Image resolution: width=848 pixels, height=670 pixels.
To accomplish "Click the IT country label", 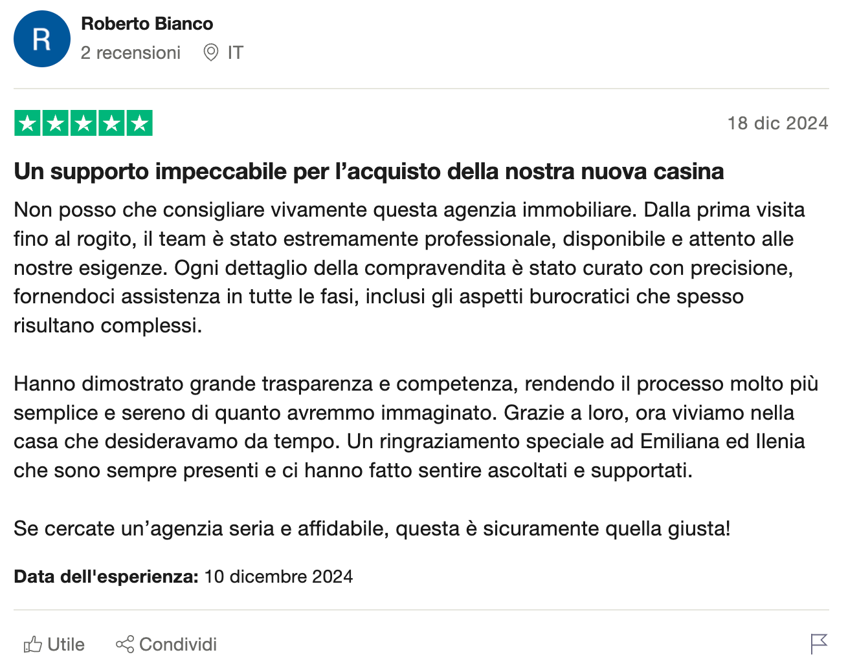I will click(236, 52).
